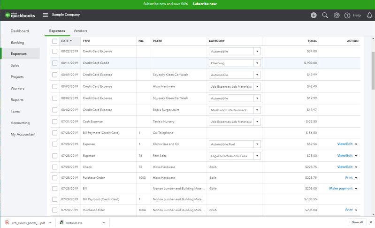Check the 08/22/2019 Credit Card Expense row
Viewport: 375px width, 228px height.
coord(54,51)
